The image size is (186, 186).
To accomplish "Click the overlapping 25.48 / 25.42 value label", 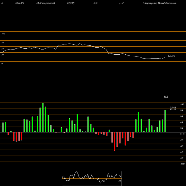I will click(173, 108).
